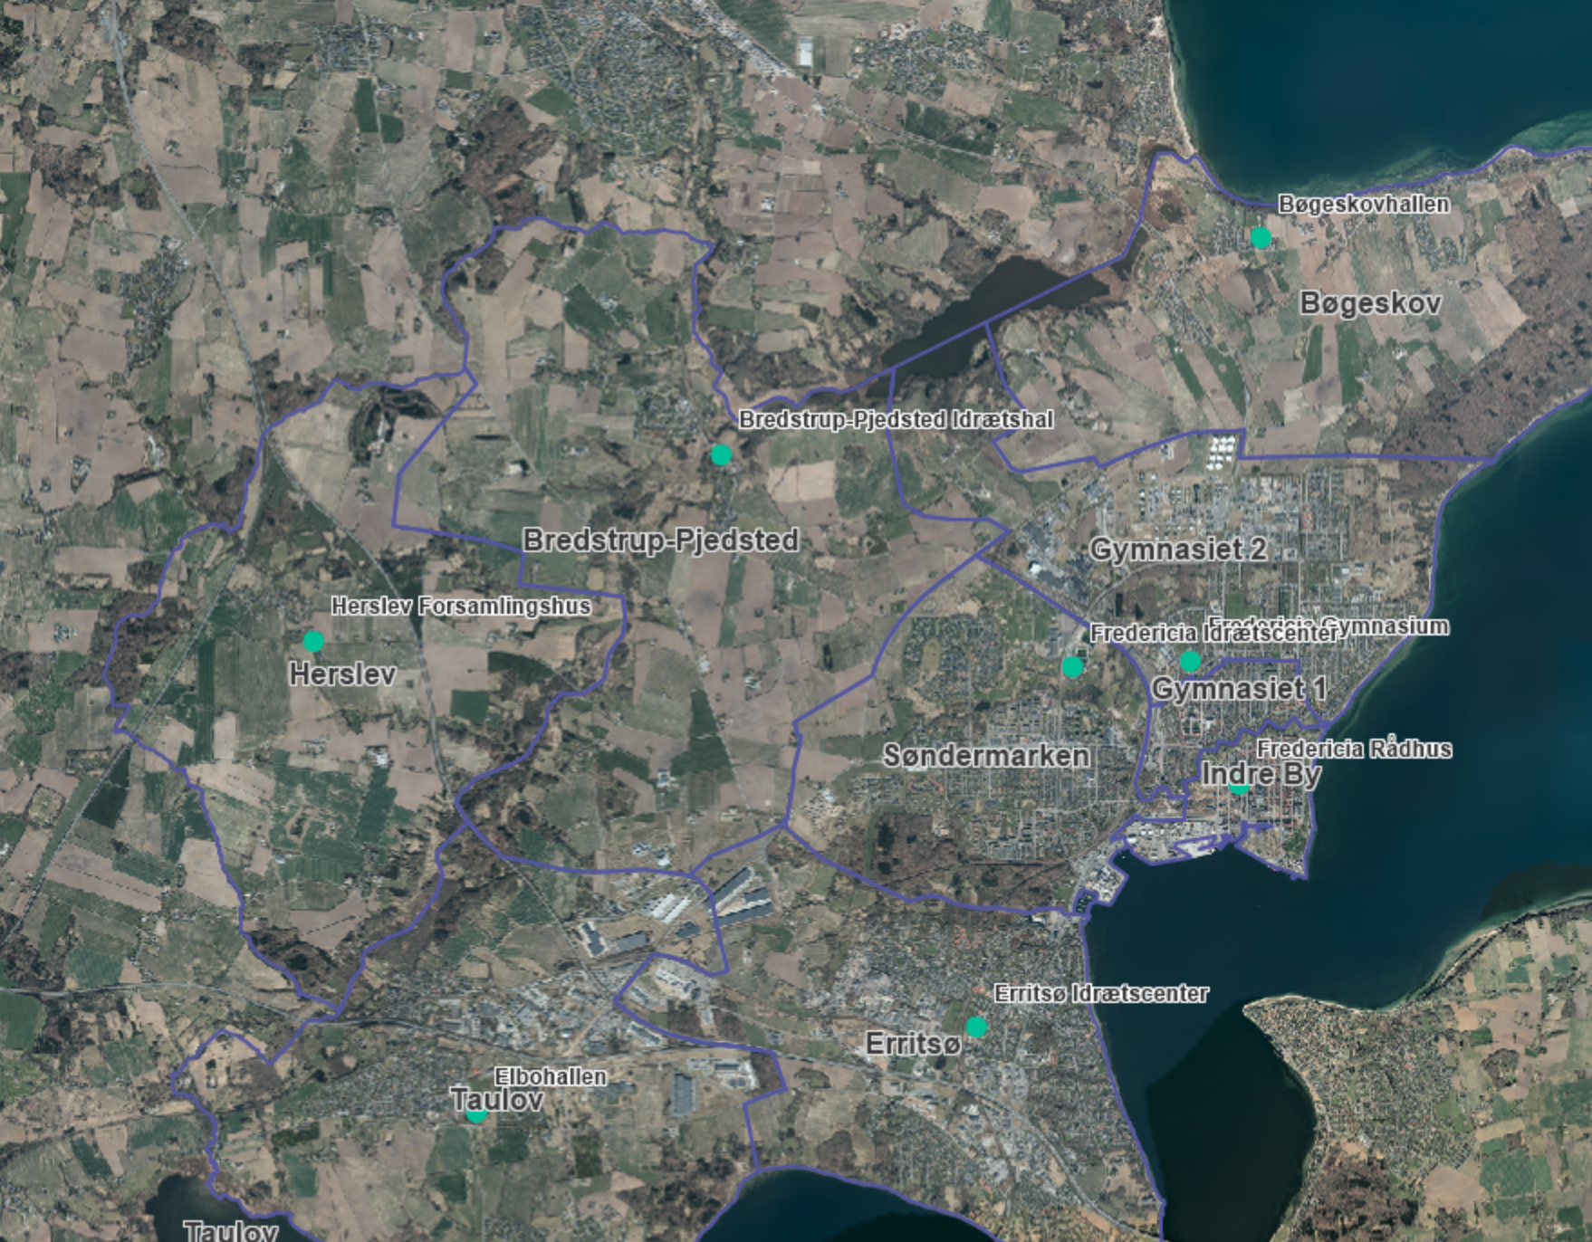1592x1242 pixels.
Task: Select the Fredericia Rådhus marker dot
Action: pyautogui.click(x=1239, y=788)
